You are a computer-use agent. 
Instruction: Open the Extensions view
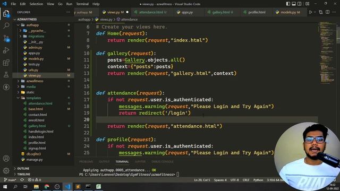[6, 63]
